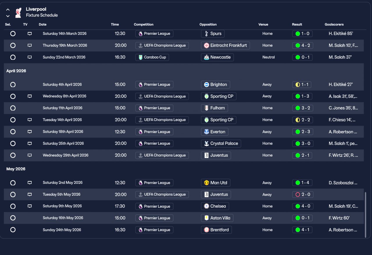
Task: Select the Aston Villa fixture radio button
Action: (x=13, y=218)
